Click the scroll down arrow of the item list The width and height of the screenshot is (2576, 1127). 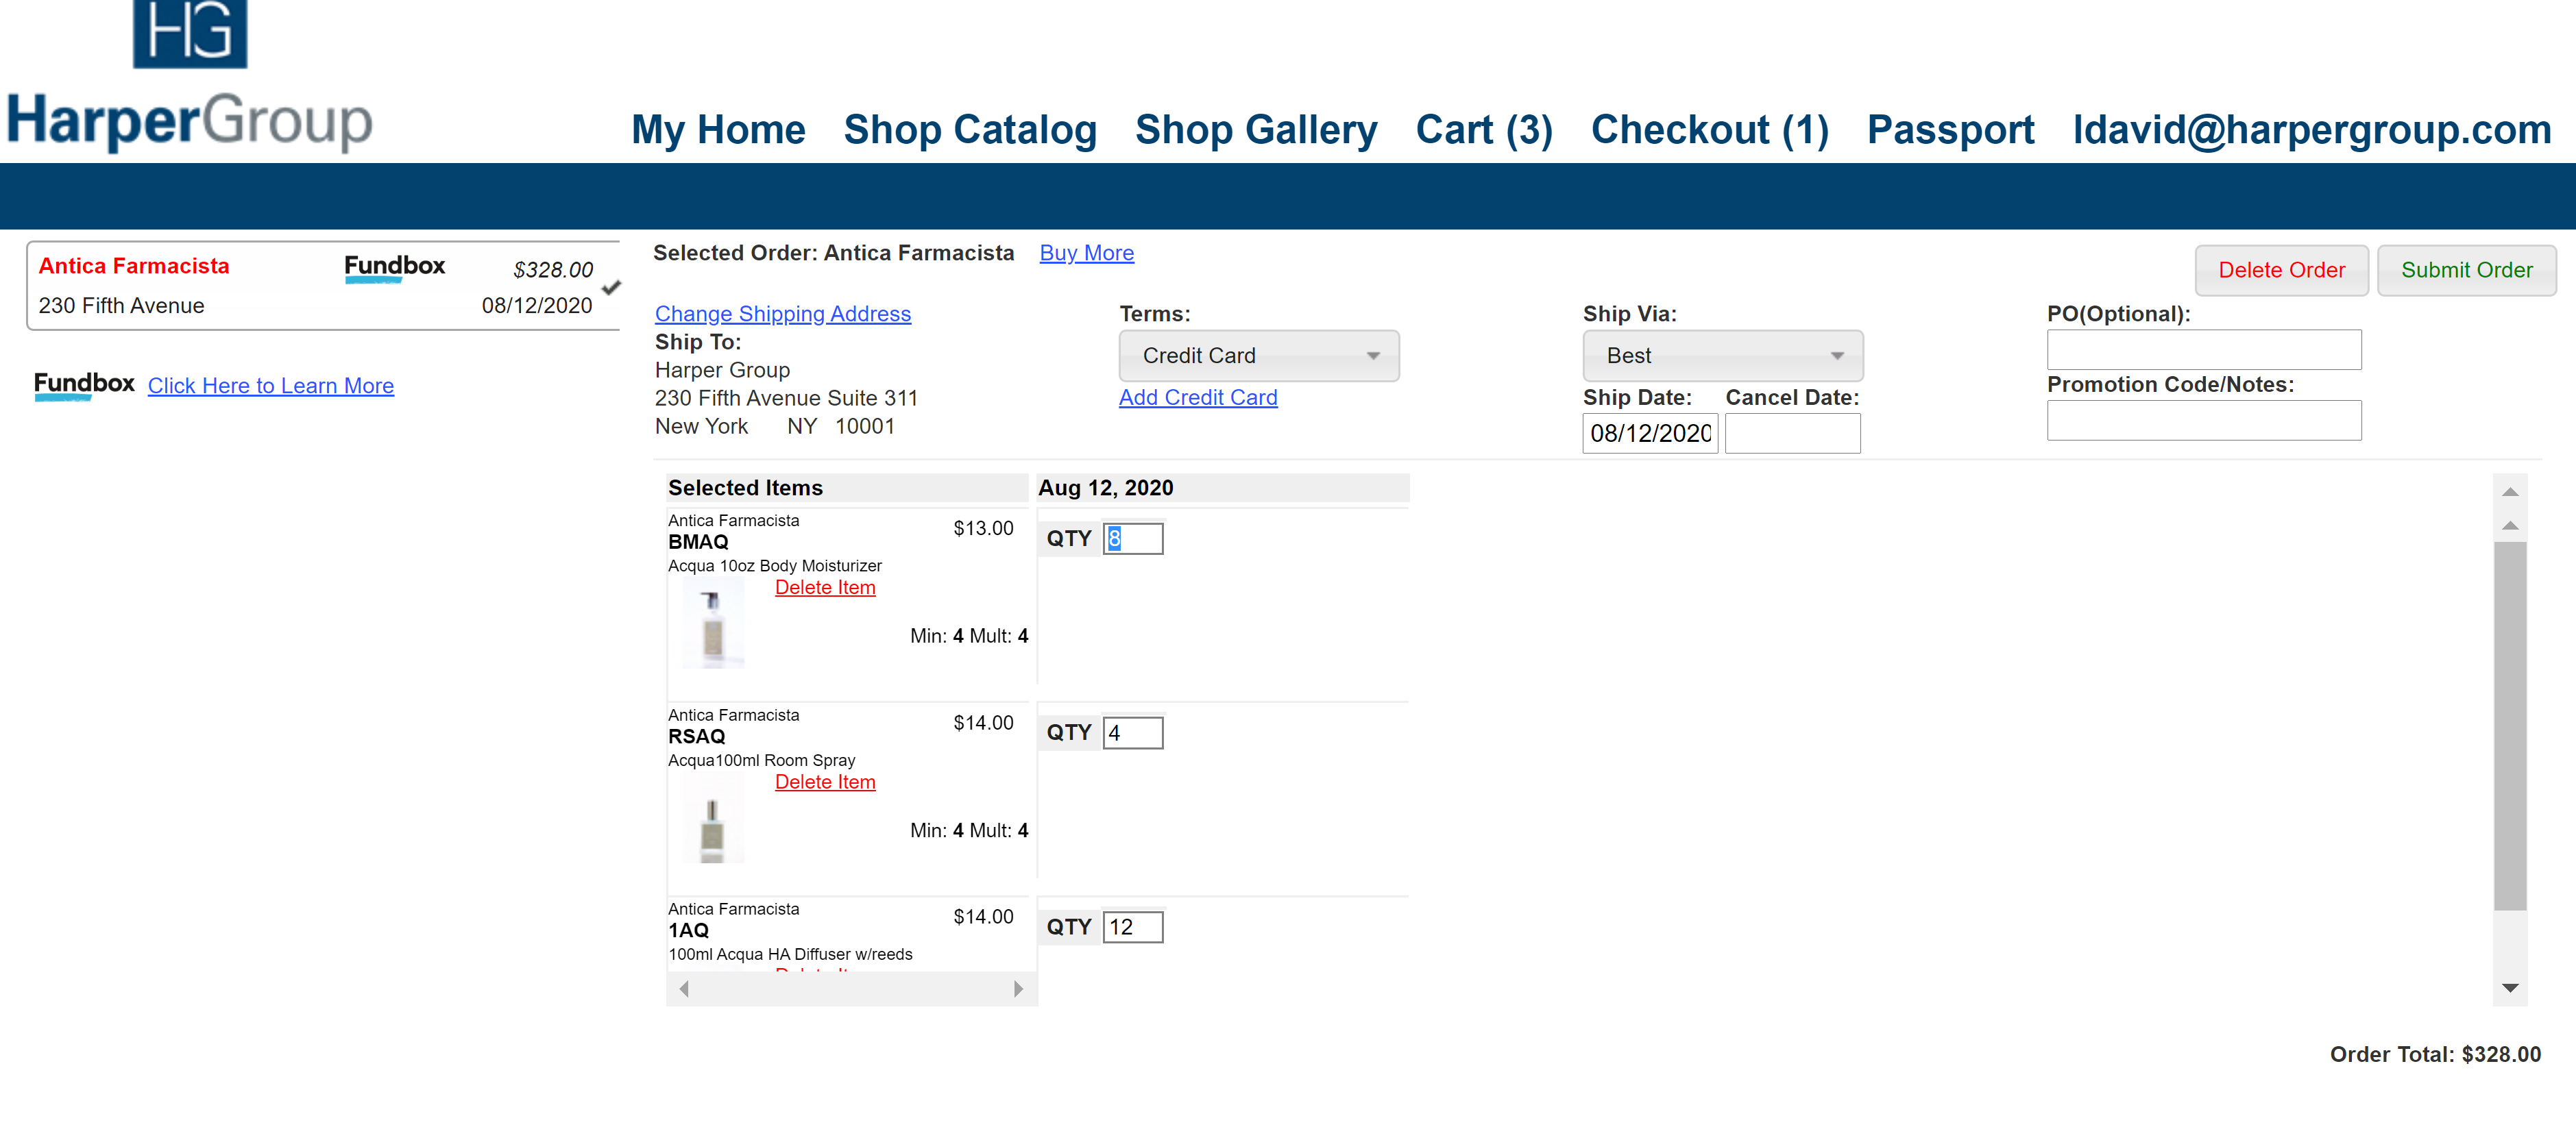point(2510,987)
